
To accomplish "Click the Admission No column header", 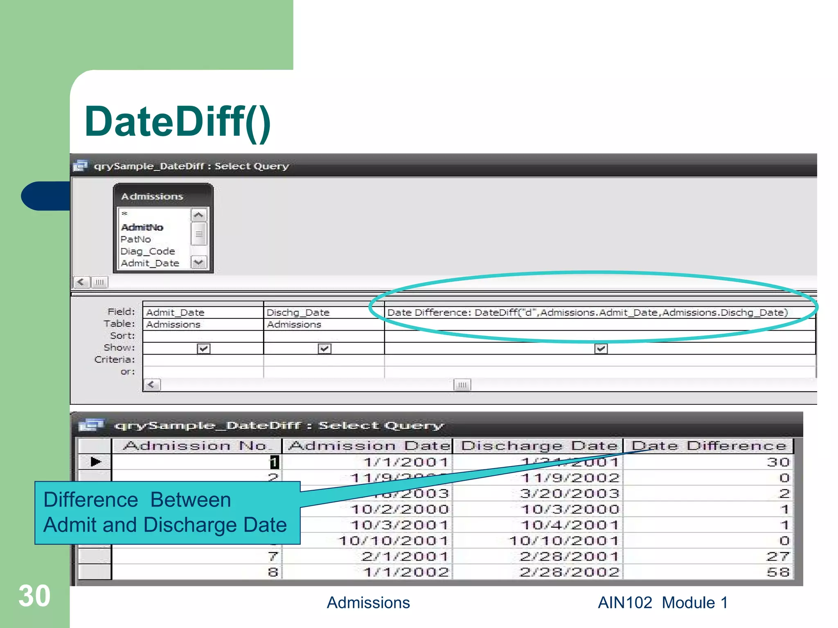I will 197,446.
